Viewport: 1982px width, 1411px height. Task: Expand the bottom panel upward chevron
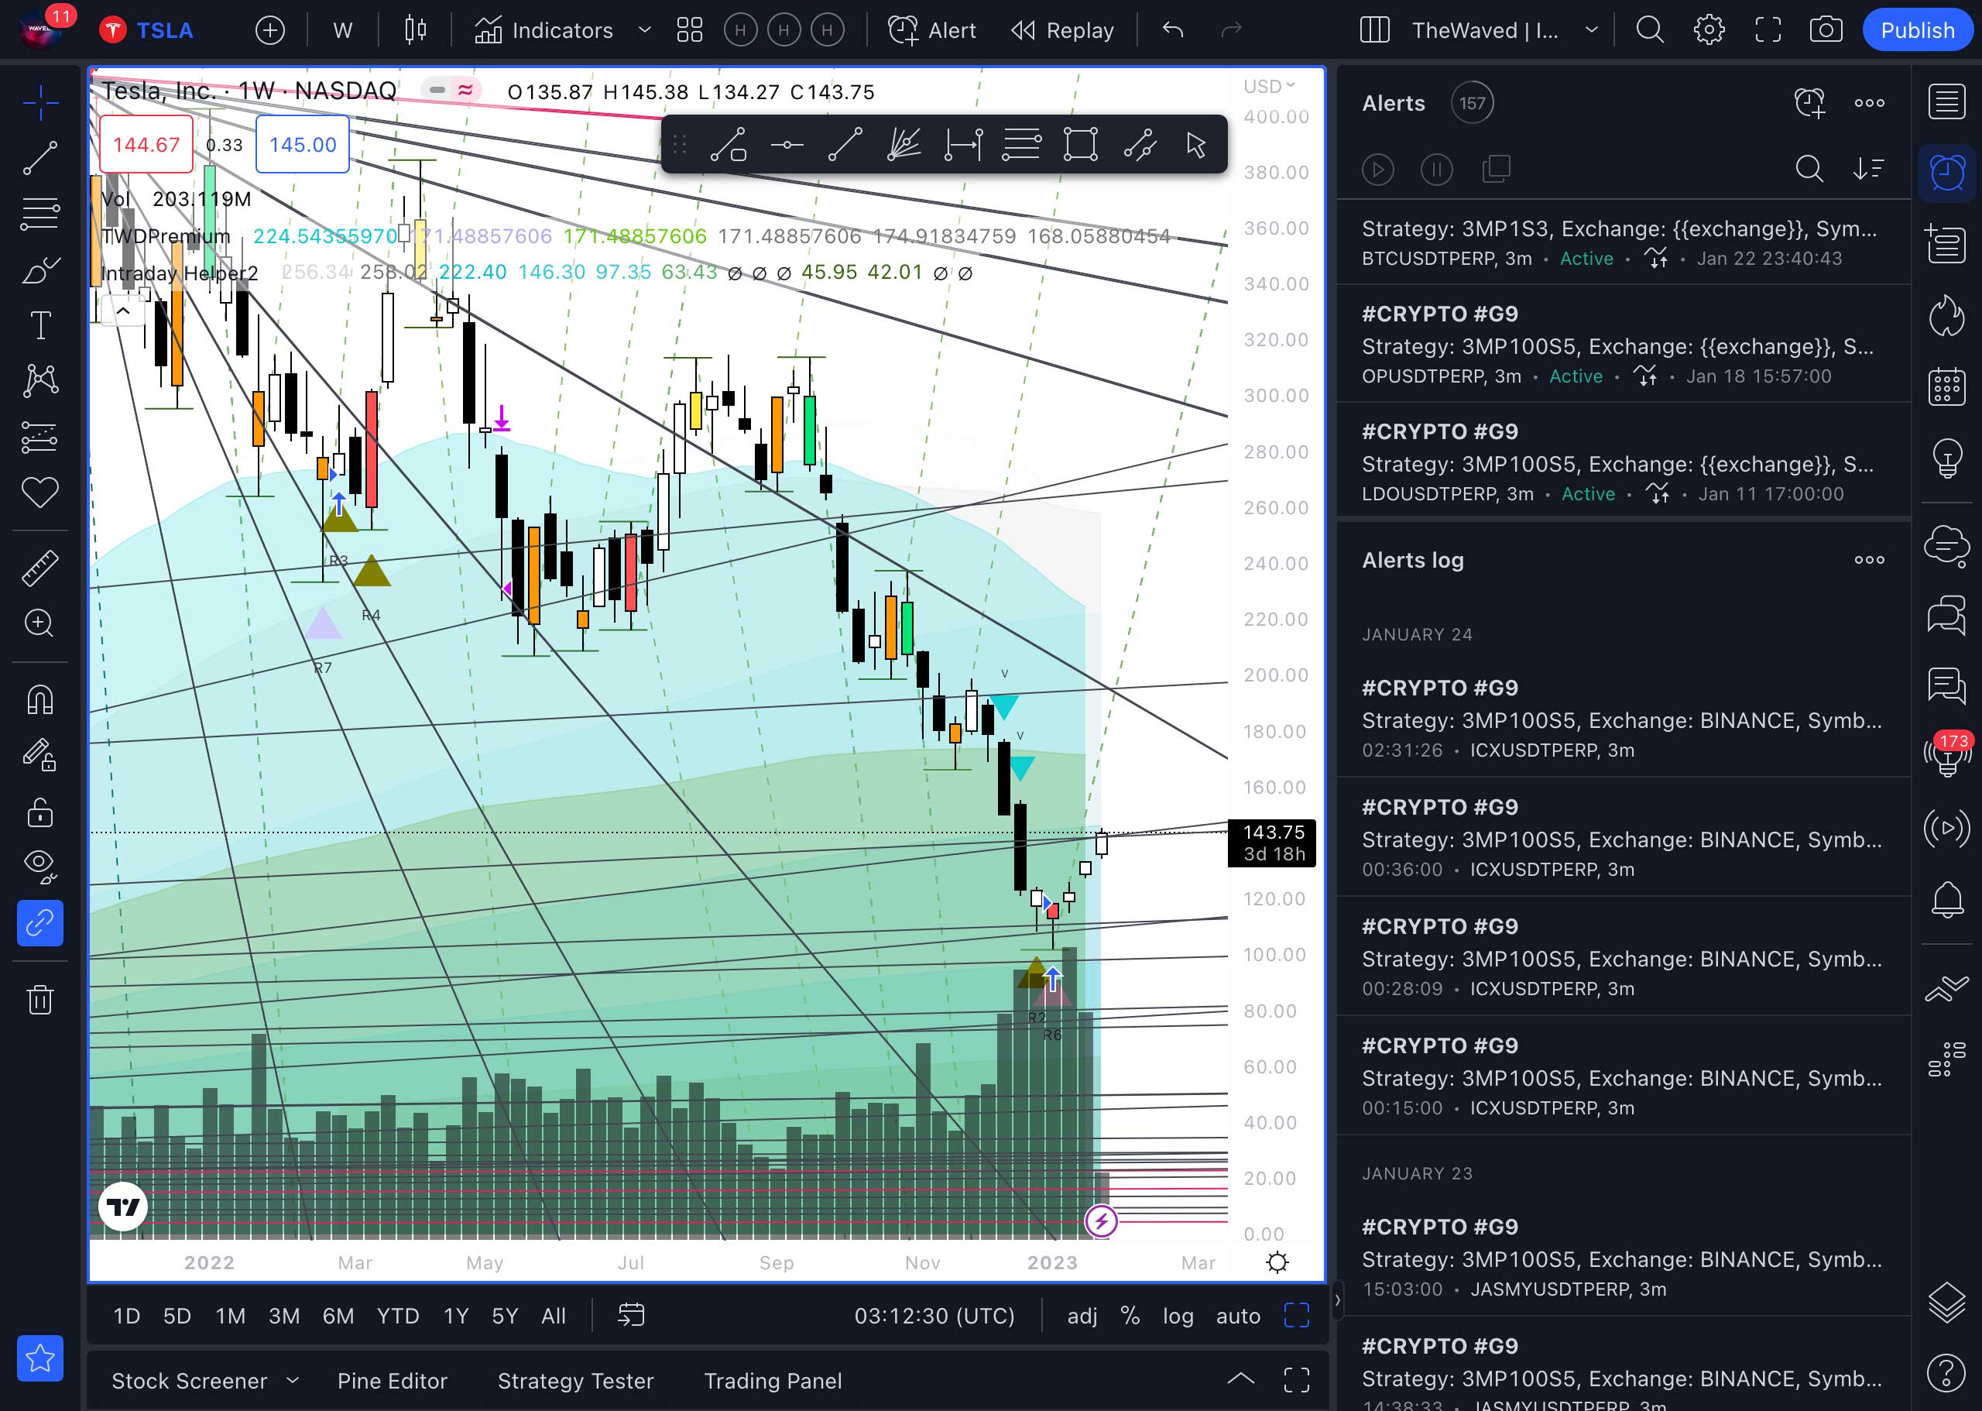click(1240, 1378)
